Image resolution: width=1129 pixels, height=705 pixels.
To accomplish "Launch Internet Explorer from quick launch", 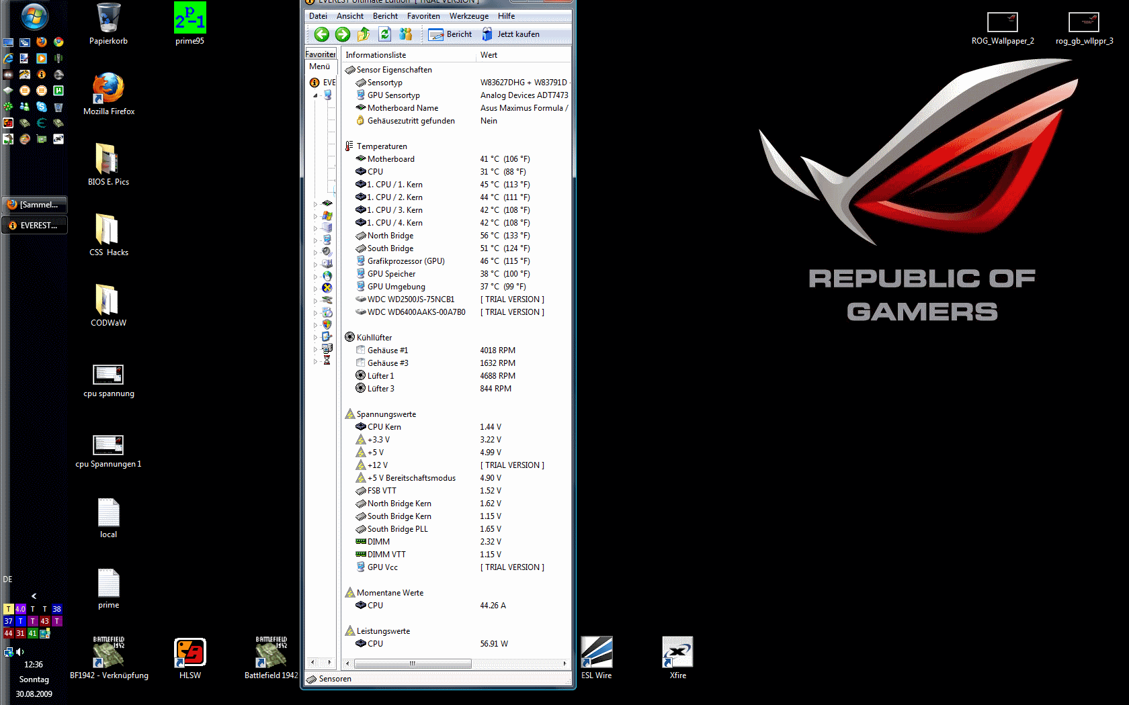I will 8,58.
